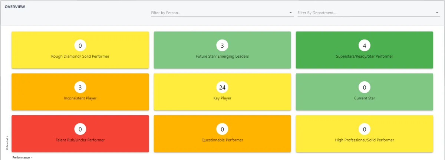Image resolution: width=445 pixels, height=160 pixels.
Task: Select the Current Star card
Action: 365,92
